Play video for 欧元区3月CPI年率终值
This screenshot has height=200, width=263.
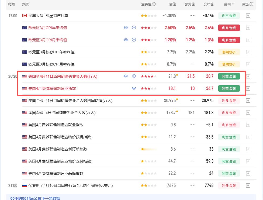point(134,27)
